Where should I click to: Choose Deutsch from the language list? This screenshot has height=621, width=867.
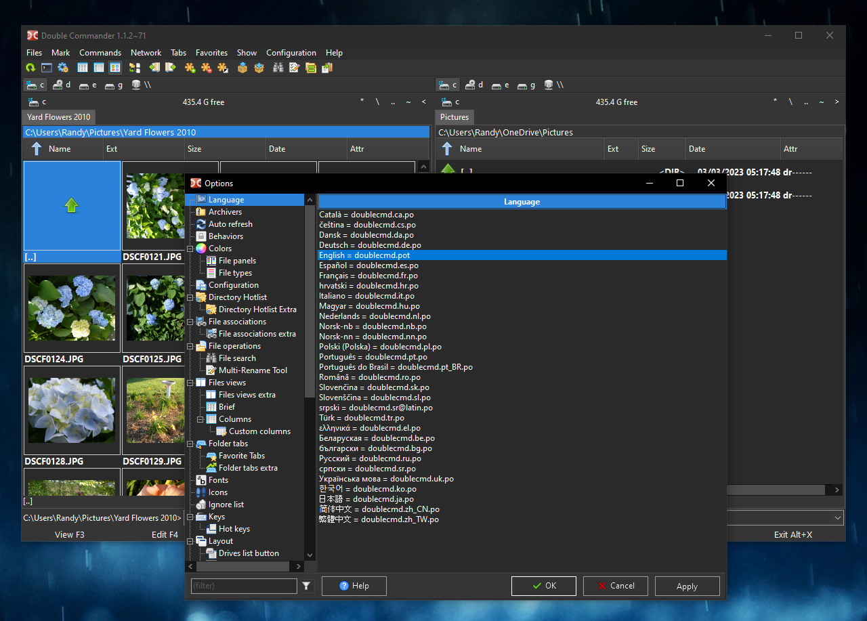370,245
